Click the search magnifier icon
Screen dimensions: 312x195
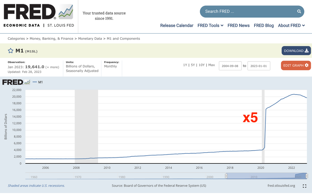coord(299,12)
